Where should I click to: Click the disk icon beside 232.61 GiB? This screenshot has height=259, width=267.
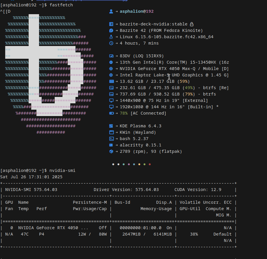(111, 88)
